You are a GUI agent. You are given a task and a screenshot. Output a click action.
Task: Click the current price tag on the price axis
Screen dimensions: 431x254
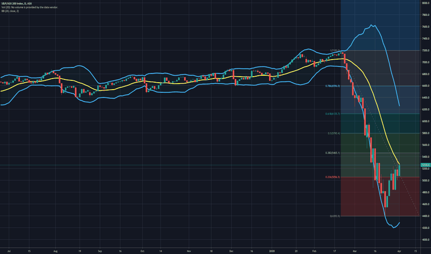click(425, 165)
